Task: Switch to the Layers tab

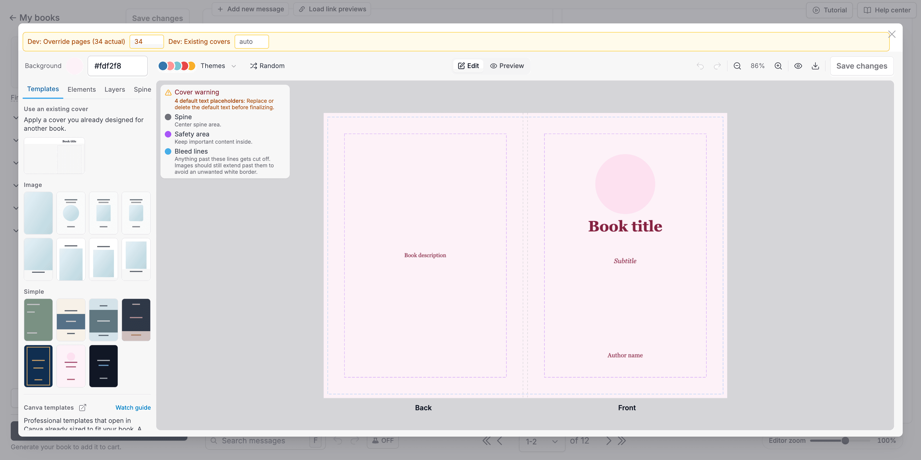Action: pos(115,89)
